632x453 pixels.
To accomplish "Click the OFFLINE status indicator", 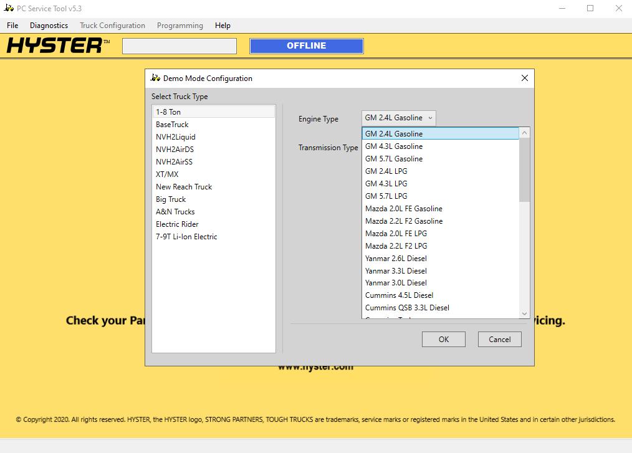I will click(x=306, y=45).
